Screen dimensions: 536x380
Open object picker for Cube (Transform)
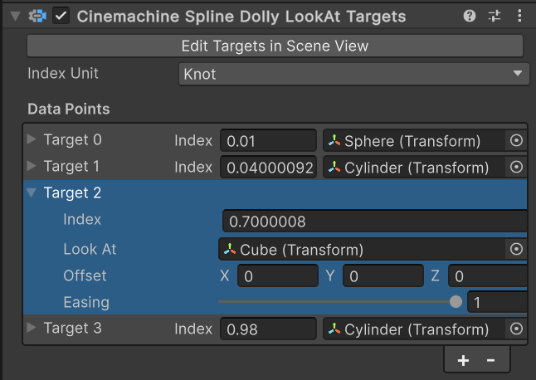[x=516, y=249]
